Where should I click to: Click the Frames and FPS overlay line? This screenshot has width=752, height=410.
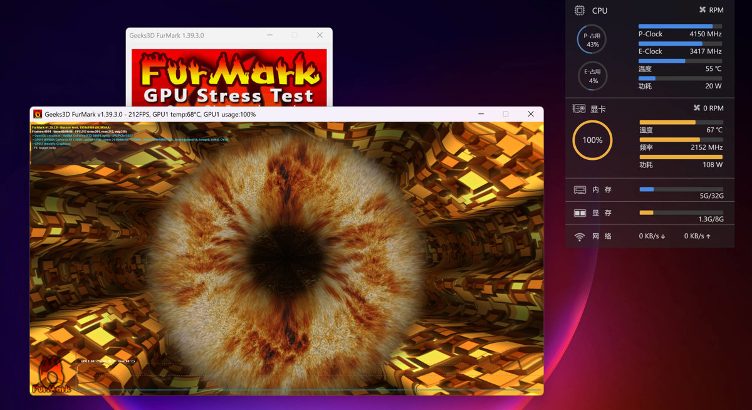[79, 130]
